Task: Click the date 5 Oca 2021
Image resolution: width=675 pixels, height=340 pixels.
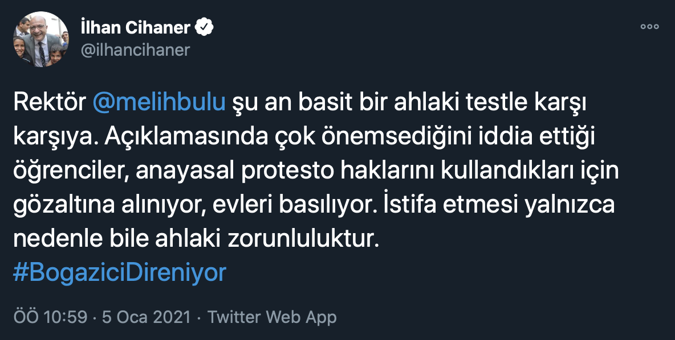Action: (146, 317)
